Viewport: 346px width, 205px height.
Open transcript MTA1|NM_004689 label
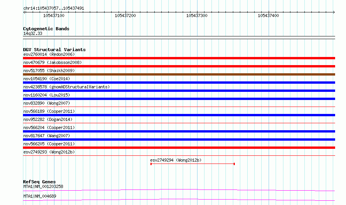click(x=40, y=196)
